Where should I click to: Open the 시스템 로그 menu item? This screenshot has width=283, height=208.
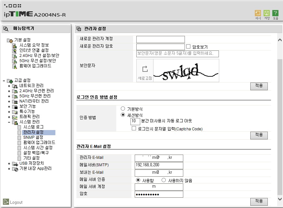tap(33, 127)
